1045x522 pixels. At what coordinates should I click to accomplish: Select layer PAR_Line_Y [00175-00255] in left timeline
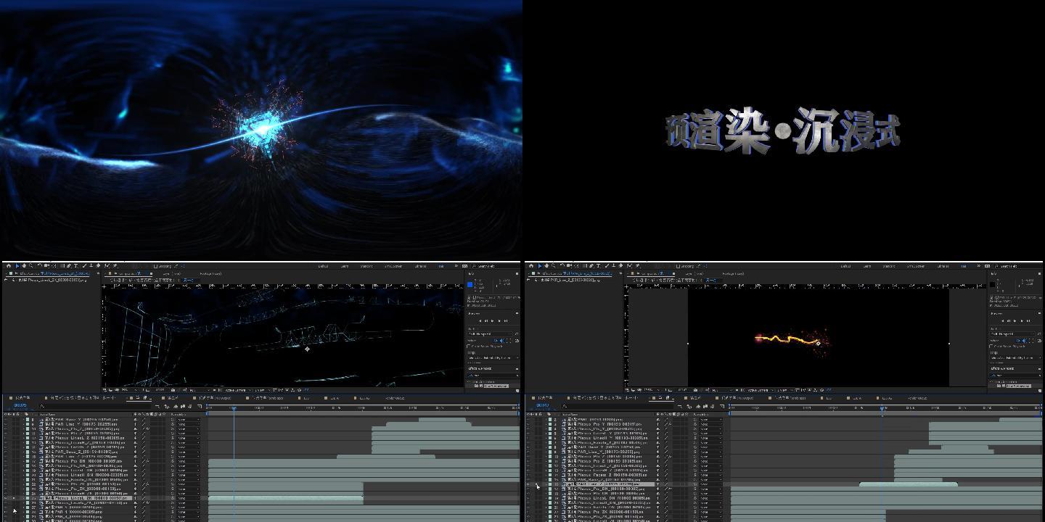coord(86,424)
